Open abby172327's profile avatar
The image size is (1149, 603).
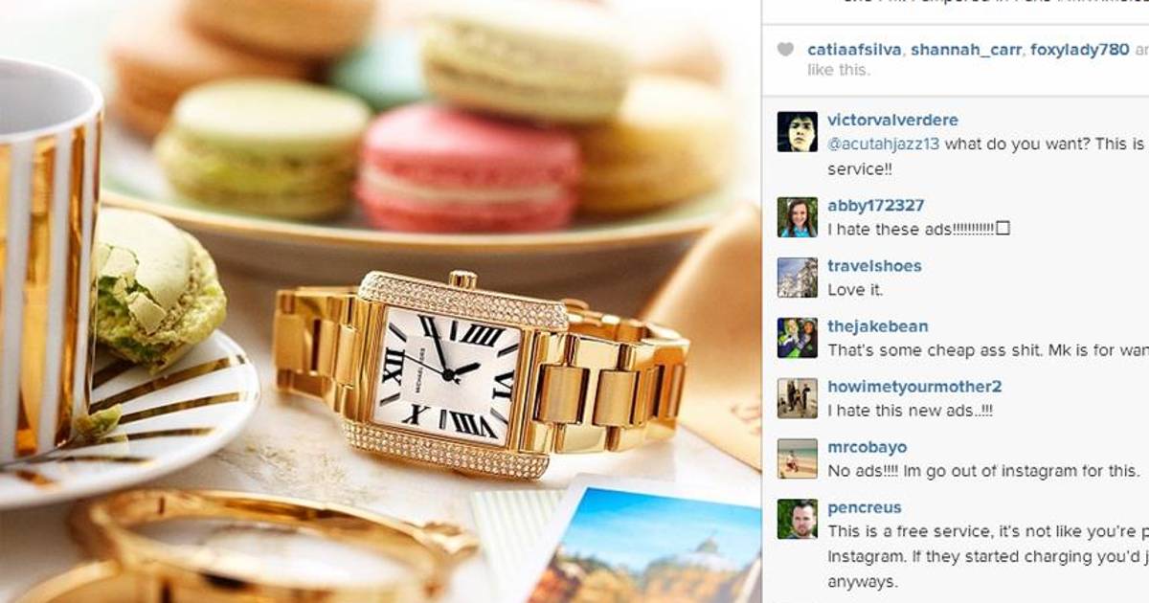(x=797, y=217)
